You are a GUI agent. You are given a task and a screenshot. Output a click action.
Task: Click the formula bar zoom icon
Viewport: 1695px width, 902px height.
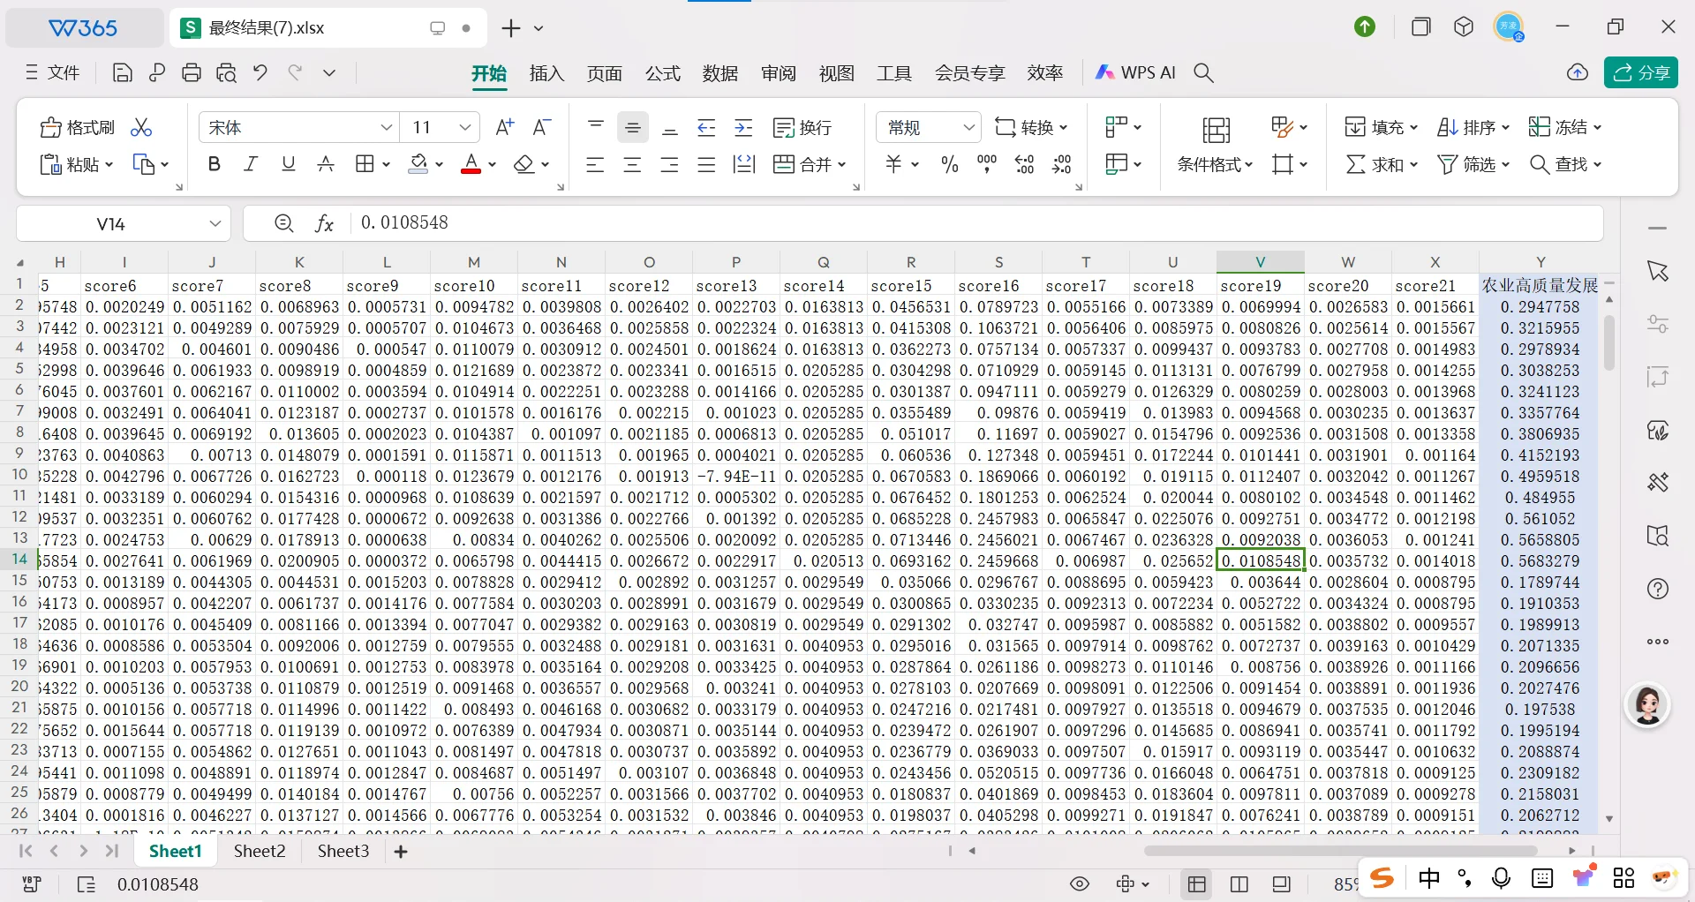point(283,224)
